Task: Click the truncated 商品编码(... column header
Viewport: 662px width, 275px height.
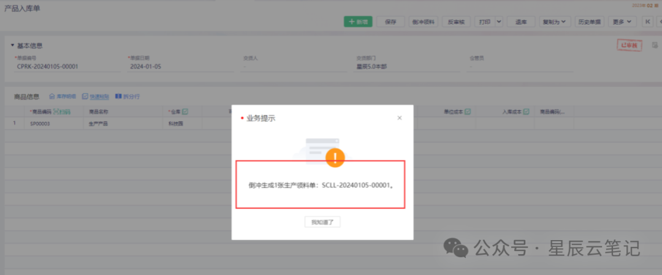Action: point(553,112)
